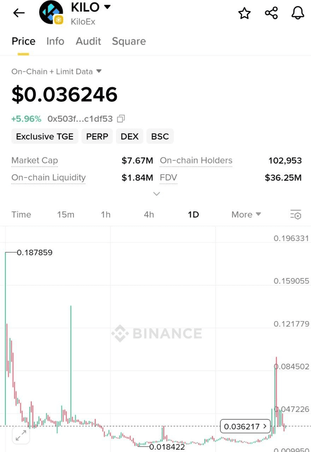The width and height of the screenshot is (311, 452).
Task: Tap the Exclusive TGE tag
Action: coord(45,136)
